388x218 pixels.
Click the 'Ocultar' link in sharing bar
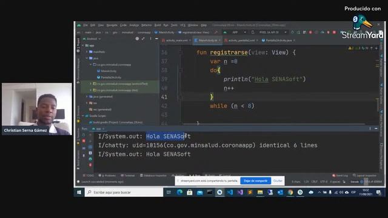(x=278, y=180)
